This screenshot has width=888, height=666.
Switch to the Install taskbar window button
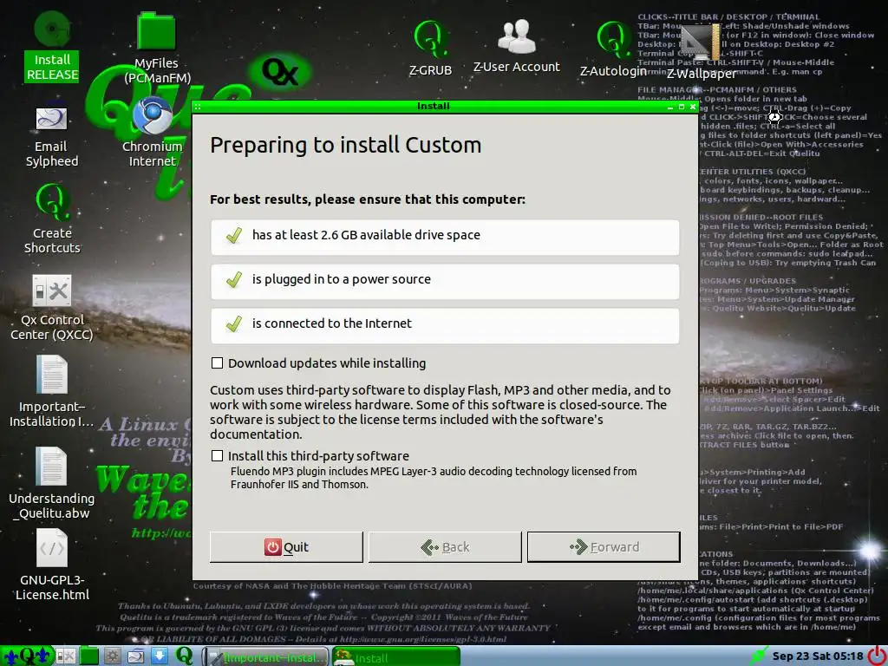tap(396, 657)
